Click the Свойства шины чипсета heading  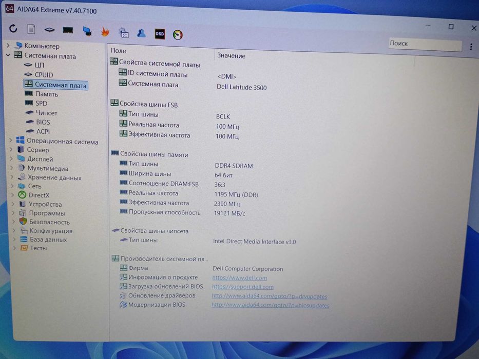point(154,231)
